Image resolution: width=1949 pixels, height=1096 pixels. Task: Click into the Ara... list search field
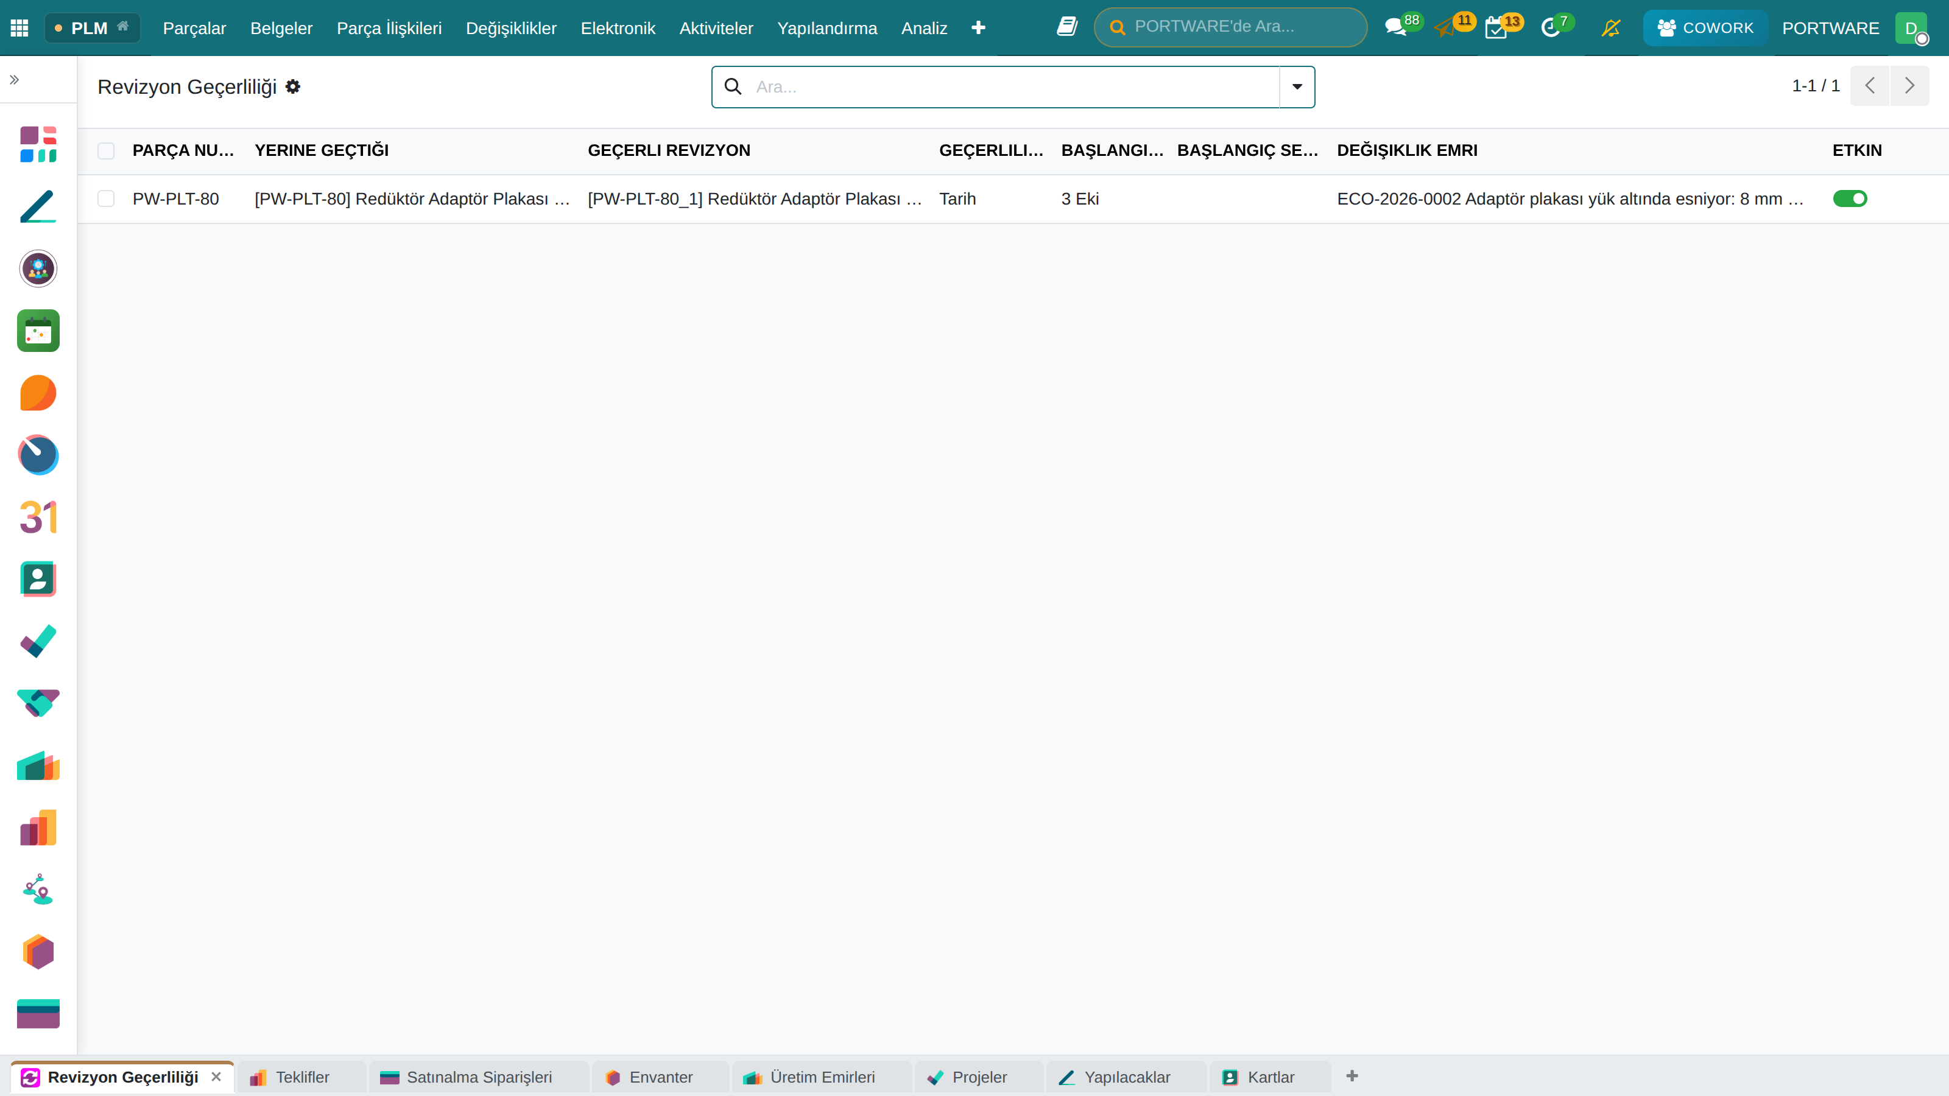pos(1014,87)
